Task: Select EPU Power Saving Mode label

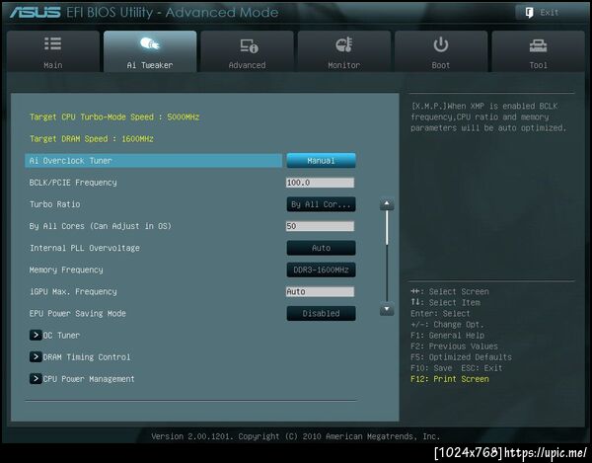Action: [78, 314]
